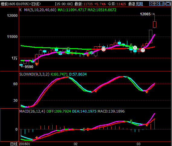Click the 03 month marker on time axis
Screen dimensions: 172x146
pos(138,144)
